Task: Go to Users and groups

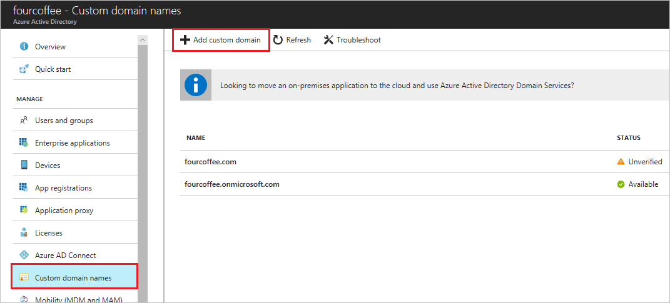Action: (75, 121)
